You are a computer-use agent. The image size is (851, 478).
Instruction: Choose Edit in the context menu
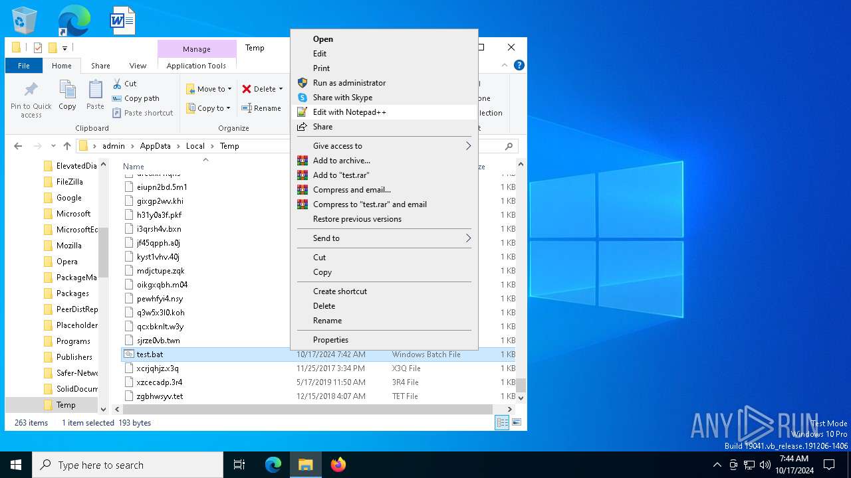pos(384,54)
